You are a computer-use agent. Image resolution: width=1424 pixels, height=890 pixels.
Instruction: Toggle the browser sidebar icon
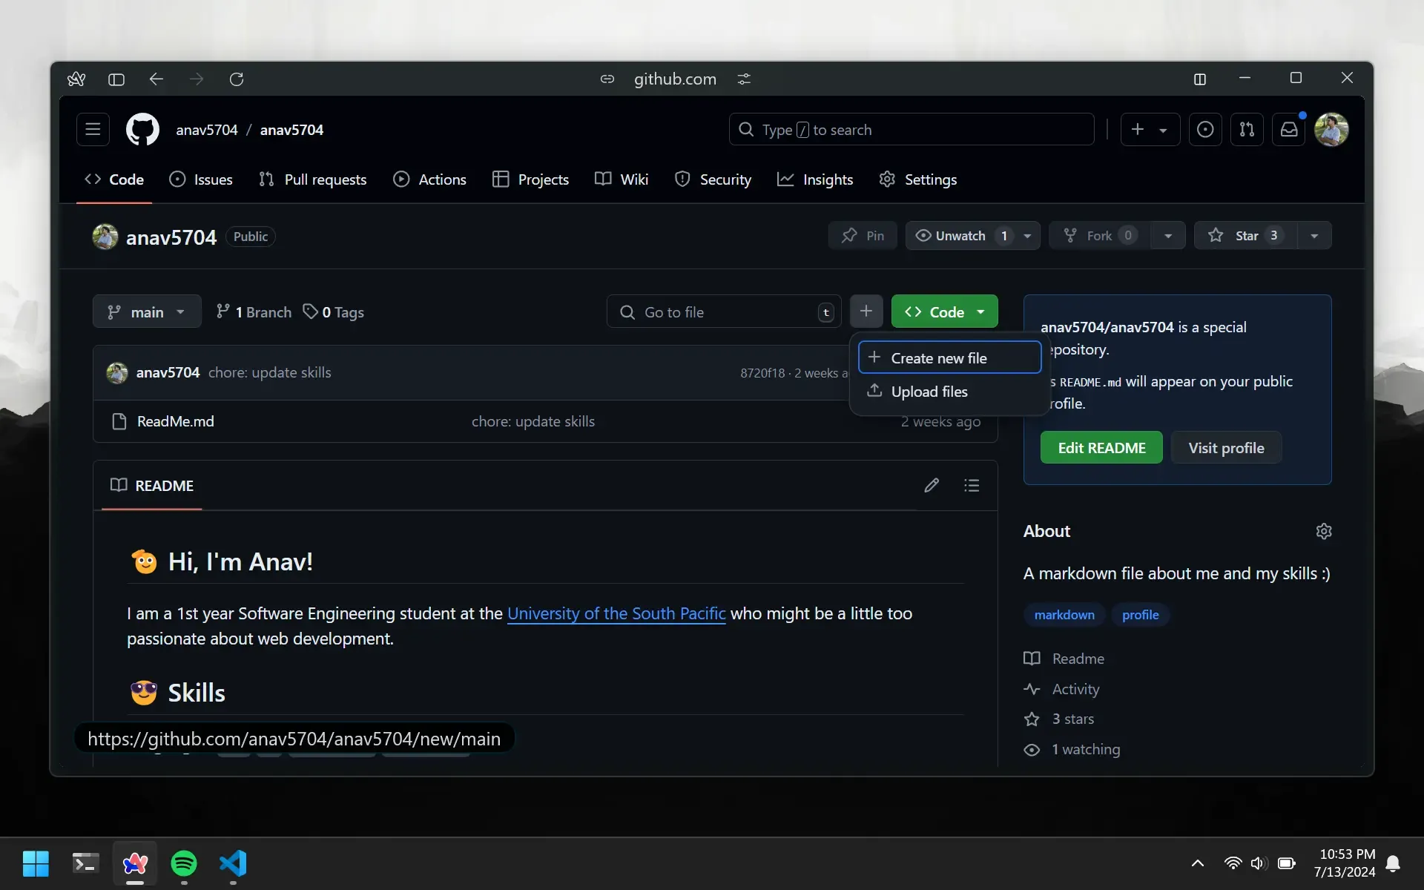pos(116,79)
